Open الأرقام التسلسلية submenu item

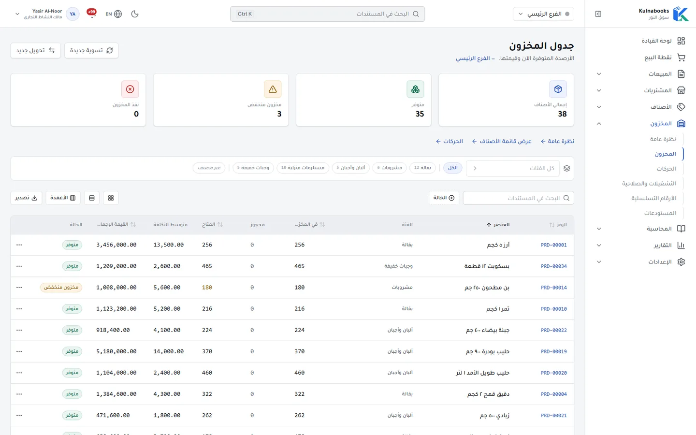(653, 198)
